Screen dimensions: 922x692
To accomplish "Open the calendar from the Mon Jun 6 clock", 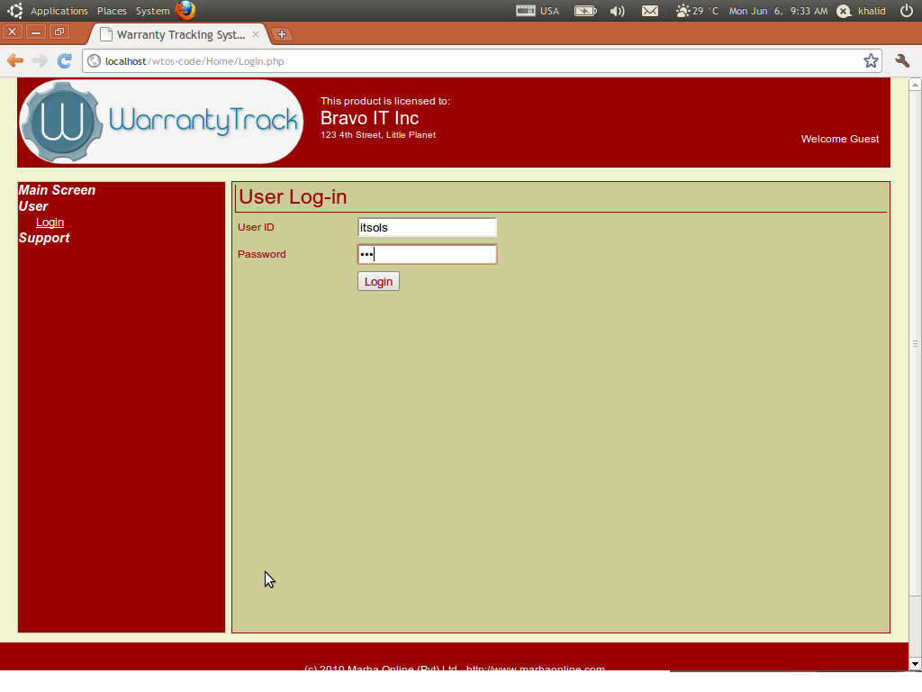I will [778, 11].
